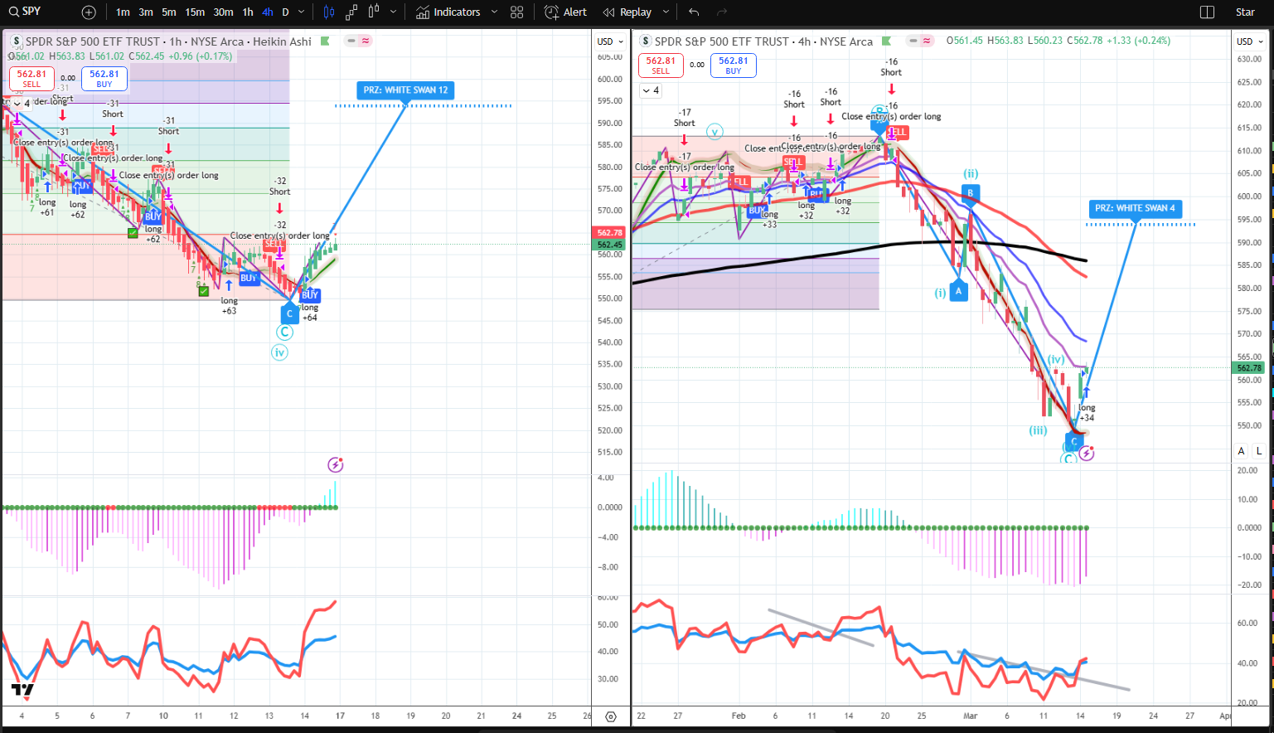Screen dimensions: 1274x733
Task: Click BUY 562.81 on the 1h chart
Action: pyautogui.click(x=104, y=79)
